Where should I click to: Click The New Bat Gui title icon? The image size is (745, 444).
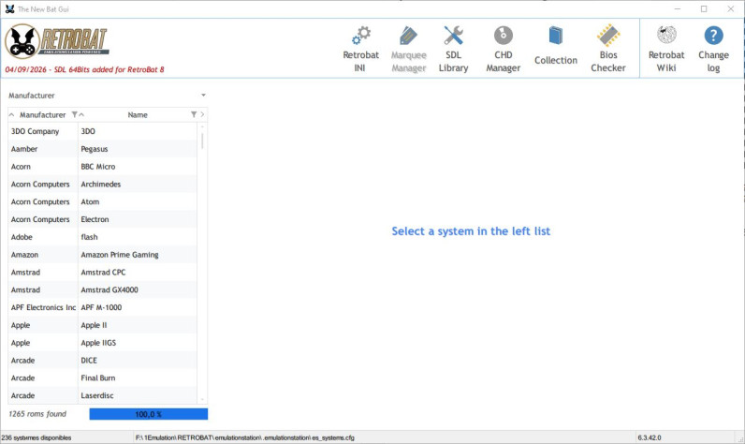click(9, 9)
